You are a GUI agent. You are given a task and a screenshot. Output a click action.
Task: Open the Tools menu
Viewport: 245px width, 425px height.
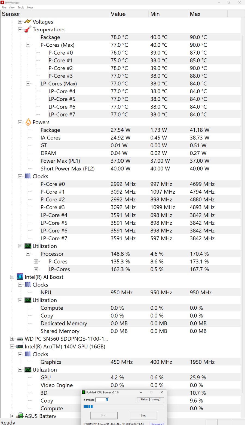[x=21, y=7]
